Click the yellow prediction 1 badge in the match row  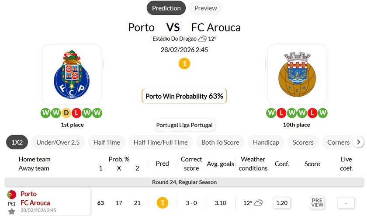[162, 203]
